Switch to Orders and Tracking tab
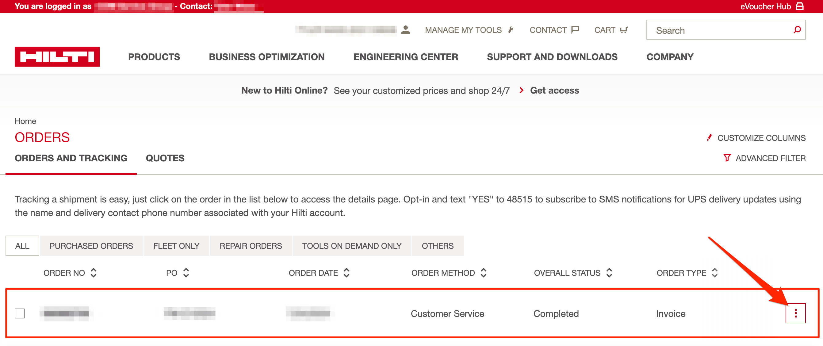This screenshot has height=346, width=823. pyautogui.click(x=71, y=158)
